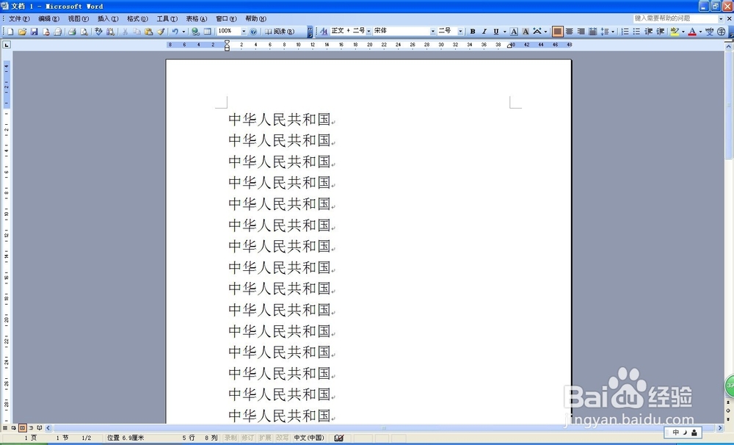The height and width of the screenshot is (445, 734).
Task: Click the phonetic guide icon
Action: pyautogui.click(x=710, y=32)
